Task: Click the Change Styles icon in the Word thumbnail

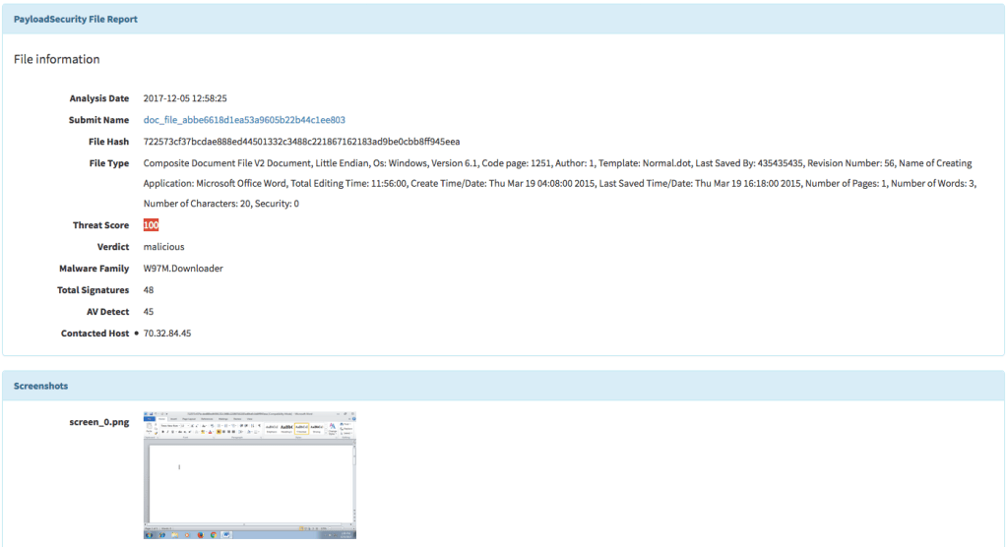Action: pyautogui.click(x=332, y=426)
